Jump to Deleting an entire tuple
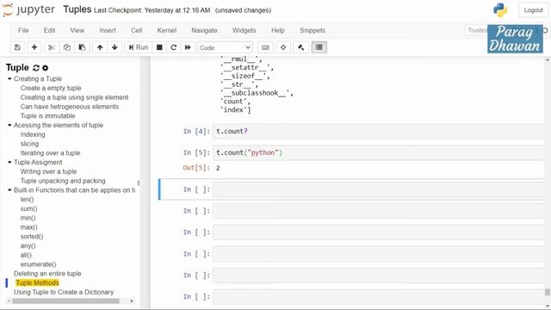Viewport: 551px width, 310px height. pos(47,274)
